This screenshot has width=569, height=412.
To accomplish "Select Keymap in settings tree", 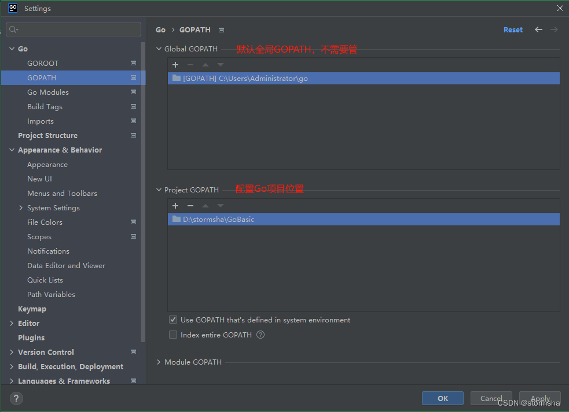I will pos(32,309).
